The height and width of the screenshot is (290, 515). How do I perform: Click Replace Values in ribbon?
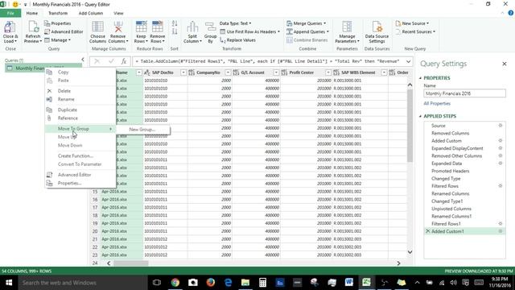tap(237, 40)
